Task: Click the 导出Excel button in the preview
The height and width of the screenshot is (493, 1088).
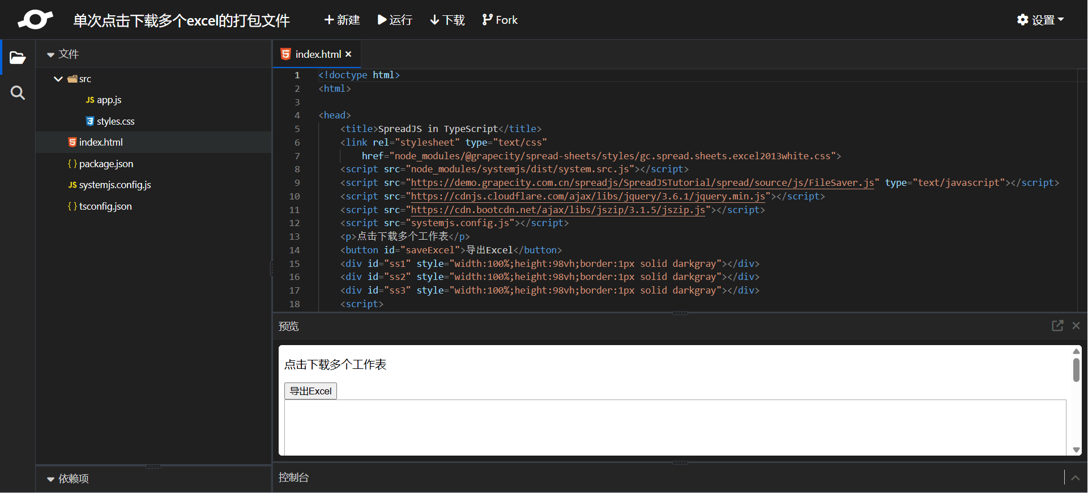Action: point(310,391)
